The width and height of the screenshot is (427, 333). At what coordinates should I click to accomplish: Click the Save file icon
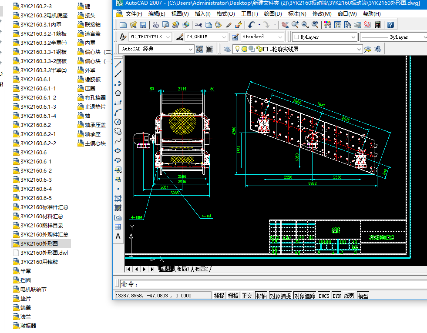pyautogui.click(x=143, y=25)
